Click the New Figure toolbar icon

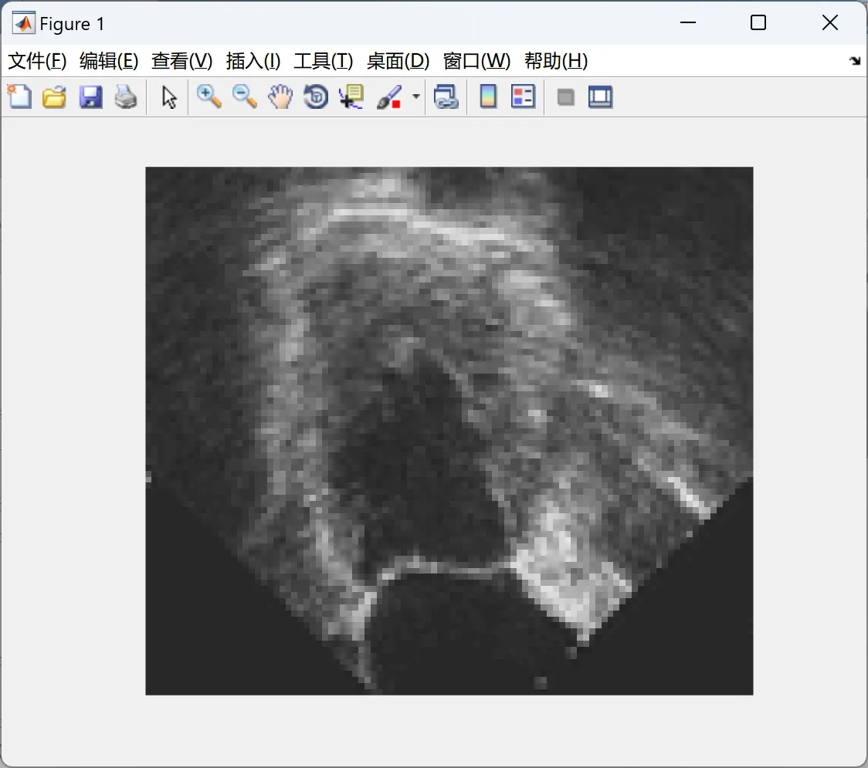20,96
